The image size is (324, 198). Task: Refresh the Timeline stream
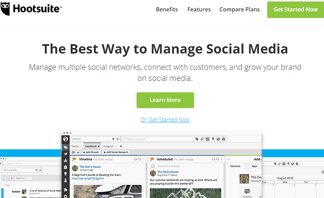(136, 159)
